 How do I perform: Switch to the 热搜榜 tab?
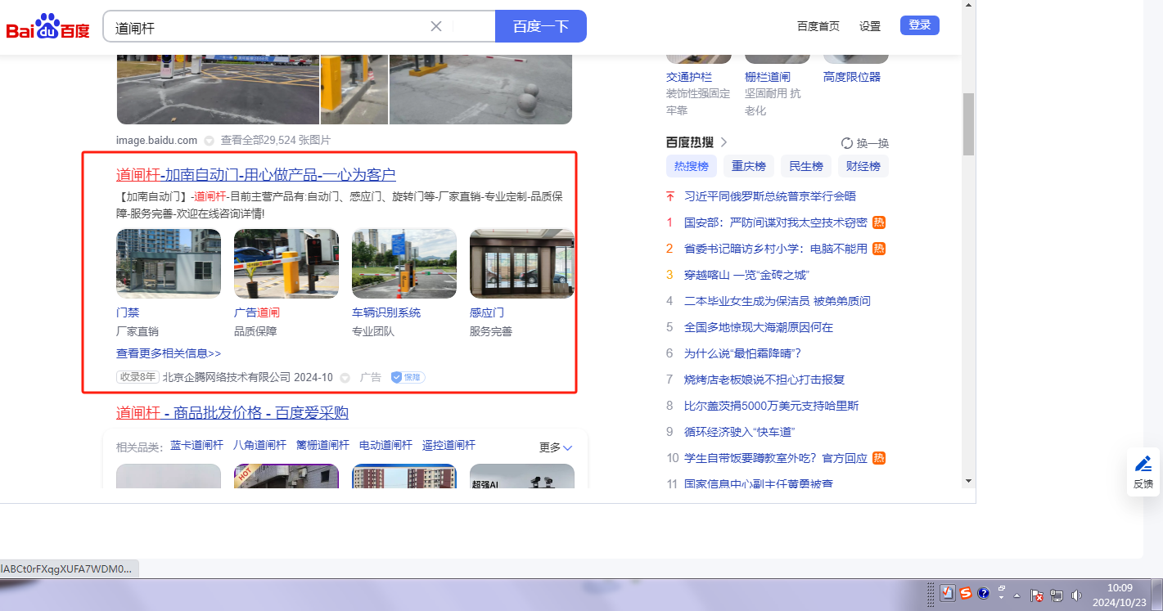692,166
